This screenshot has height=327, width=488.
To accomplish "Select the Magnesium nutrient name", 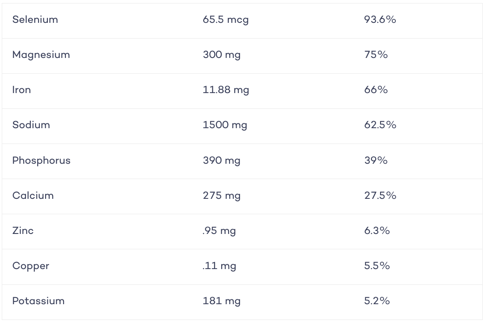I will coord(41,55).
